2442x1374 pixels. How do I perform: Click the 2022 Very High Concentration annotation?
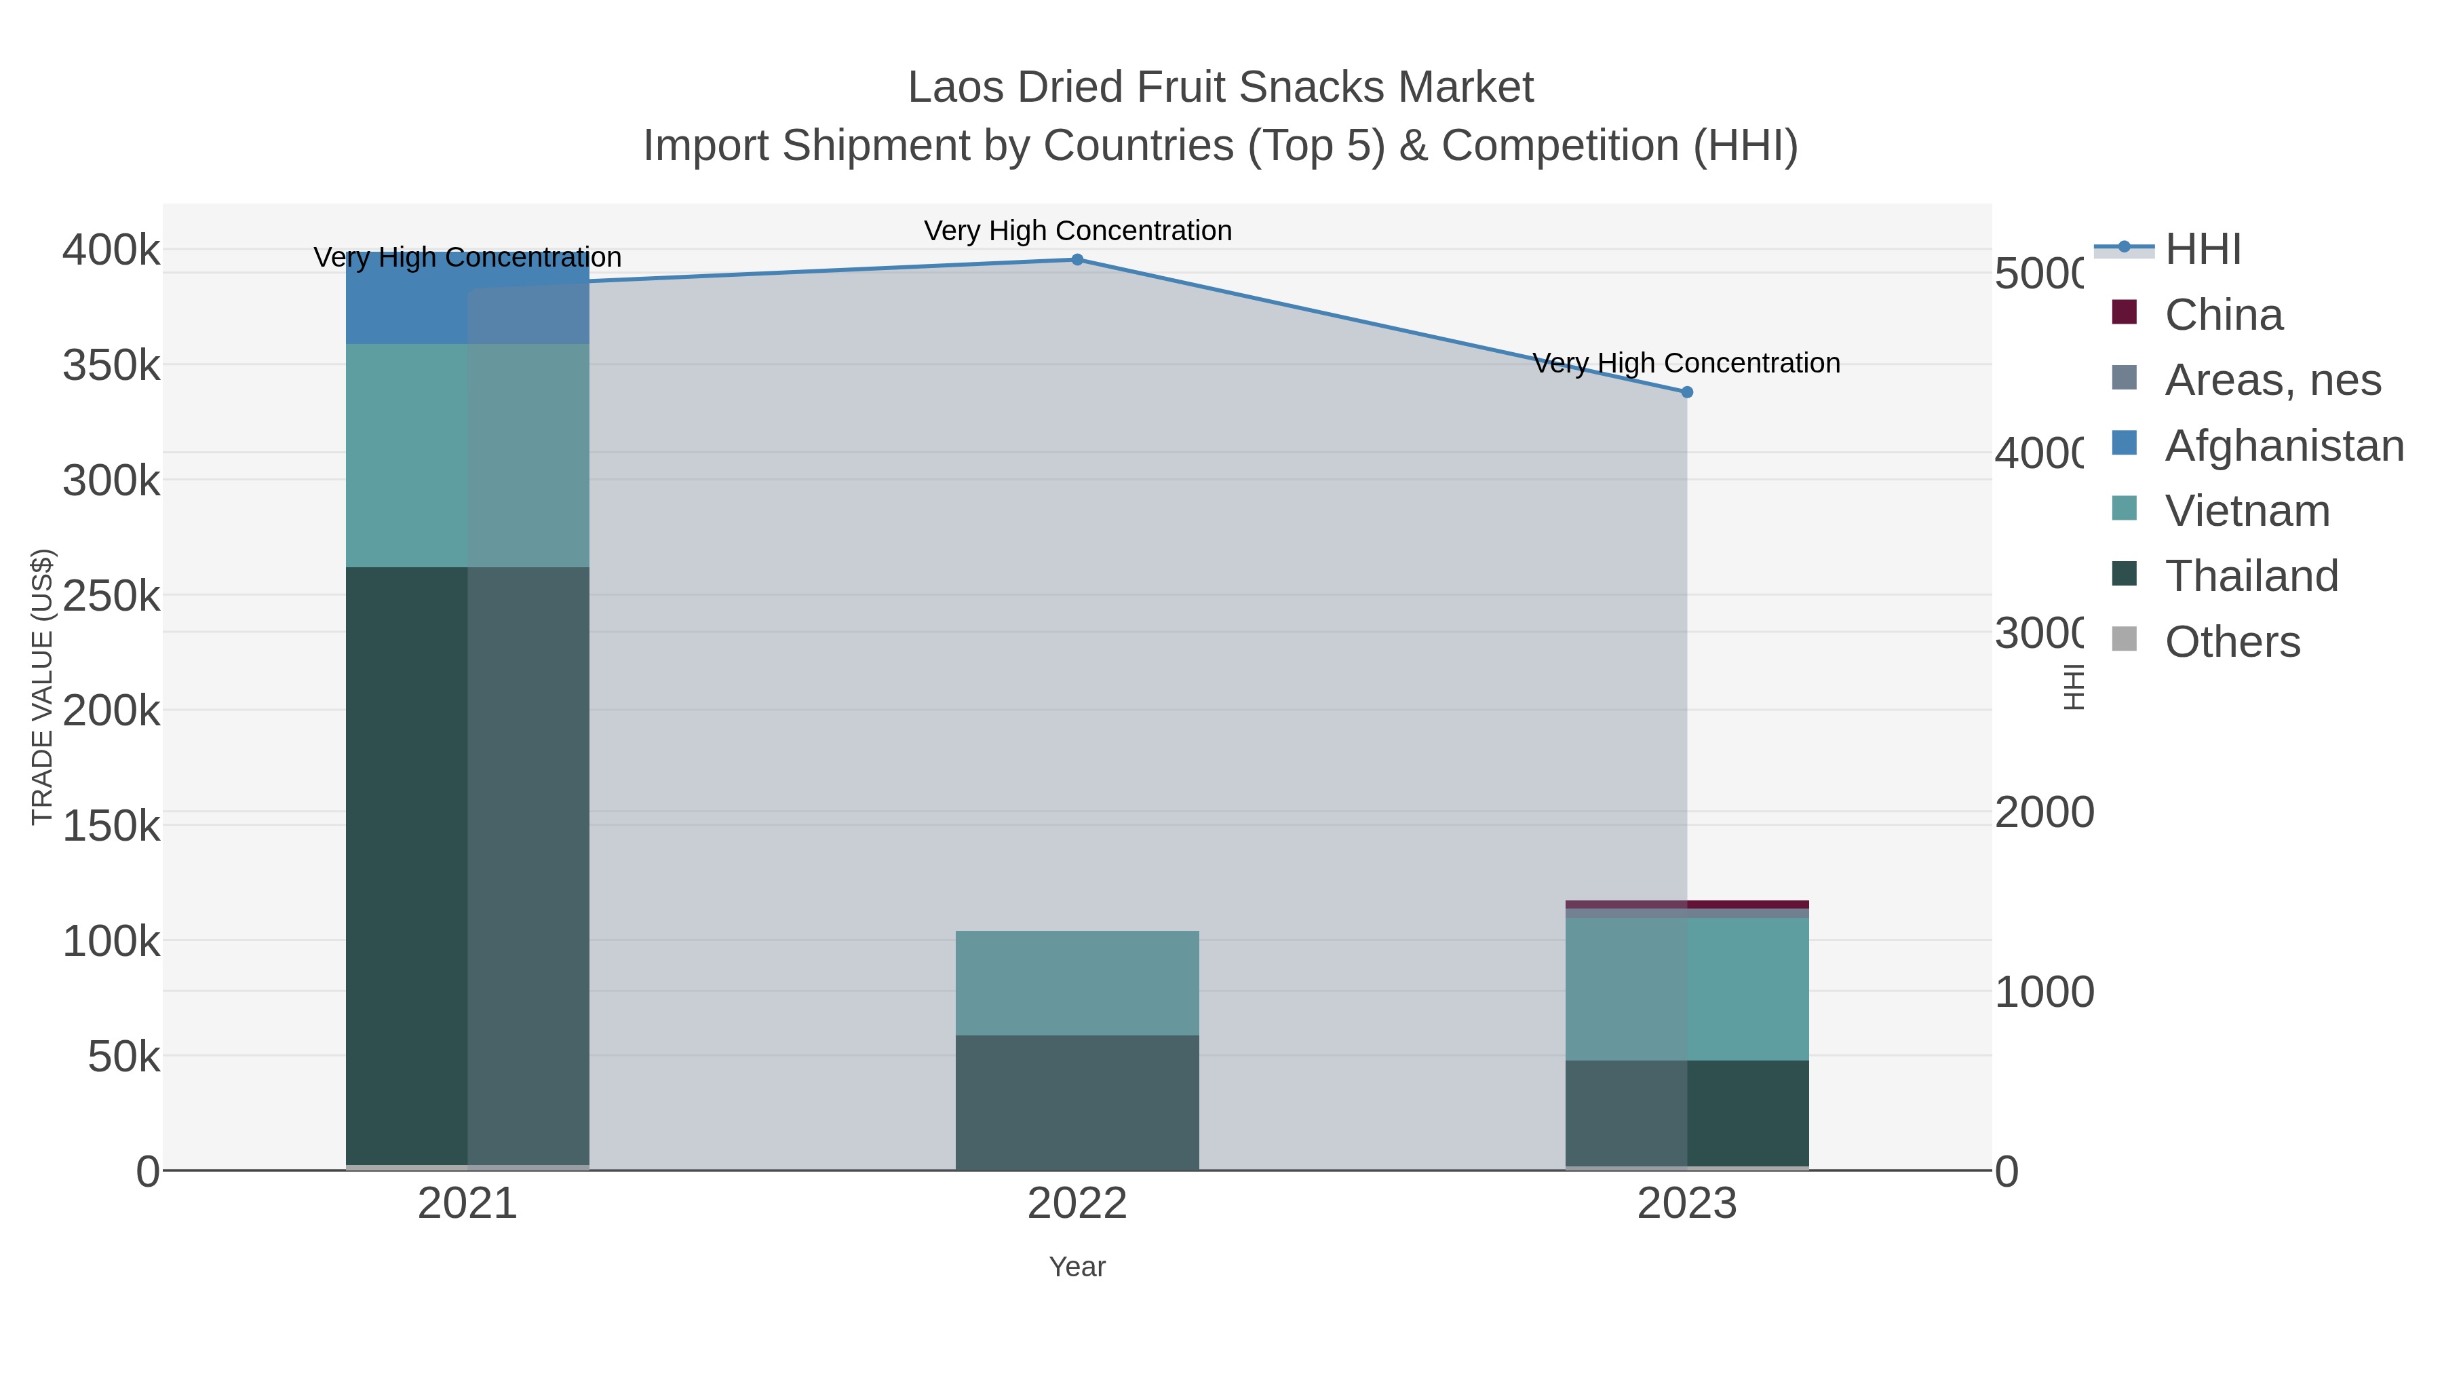point(1078,231)
